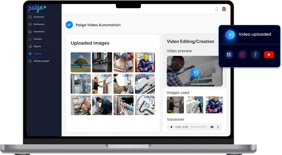Click the Video uploaded play icon
Viewport: 282px width, 155px height.
click(x=230, y=34)
